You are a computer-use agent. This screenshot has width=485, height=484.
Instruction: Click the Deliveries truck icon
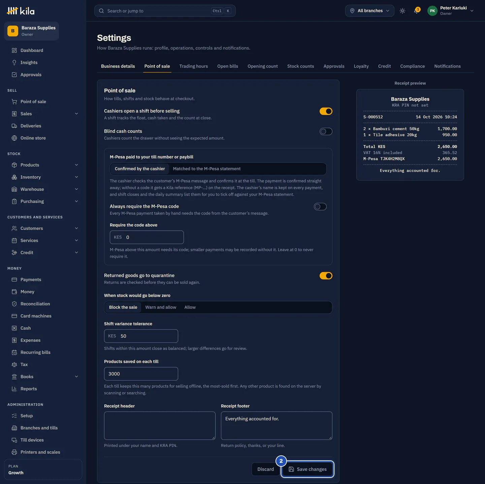14,126
